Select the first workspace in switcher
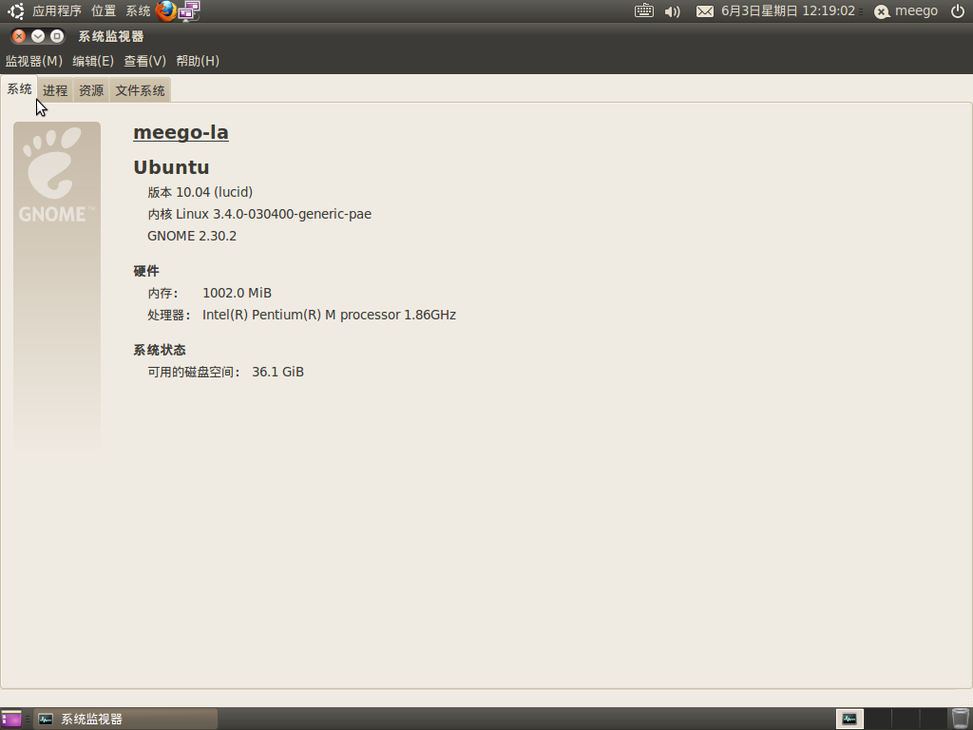973x730 pixels. tap(849, 719)
